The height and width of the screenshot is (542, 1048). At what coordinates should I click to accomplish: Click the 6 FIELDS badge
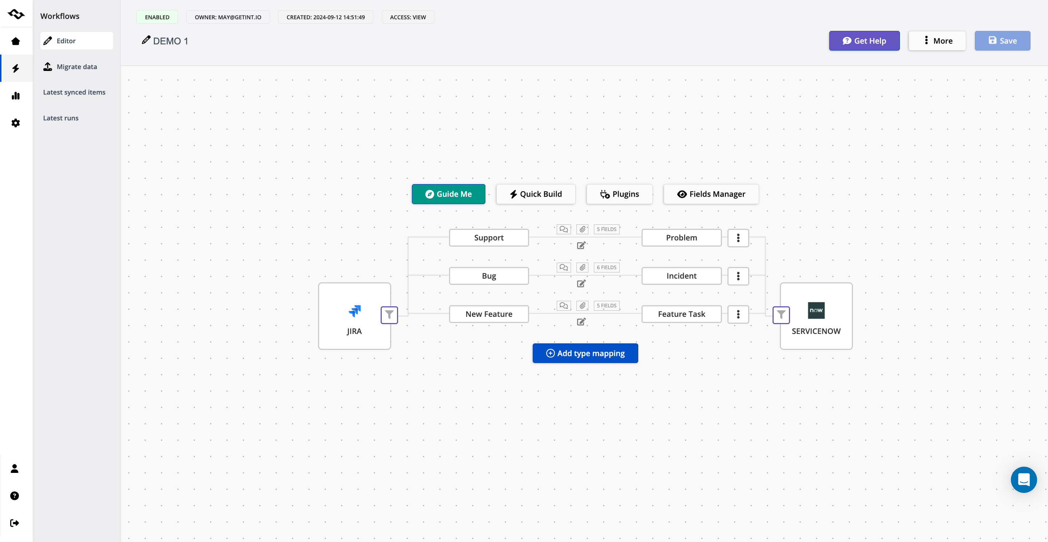point(606,267)
